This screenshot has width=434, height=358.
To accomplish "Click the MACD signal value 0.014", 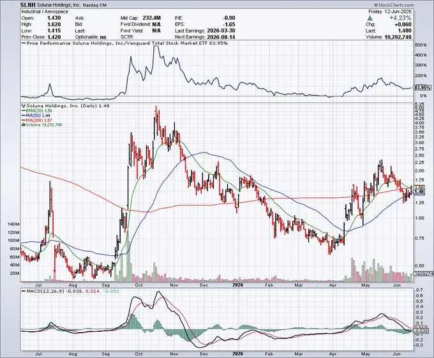I will (91, 292).
